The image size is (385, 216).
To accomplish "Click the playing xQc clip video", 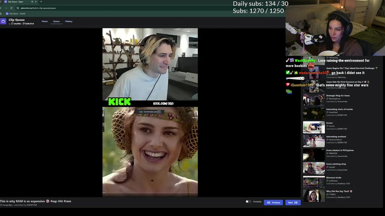I will [x=150, y=112].
